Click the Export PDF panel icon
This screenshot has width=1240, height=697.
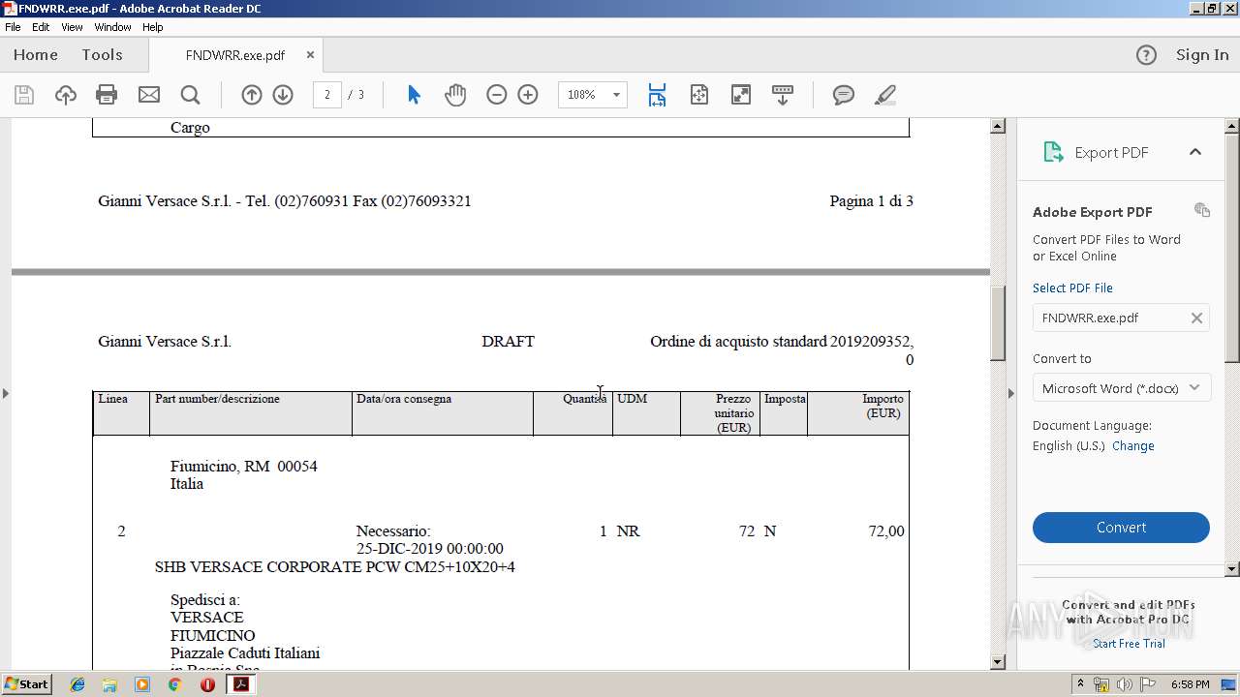[1053, 152]
